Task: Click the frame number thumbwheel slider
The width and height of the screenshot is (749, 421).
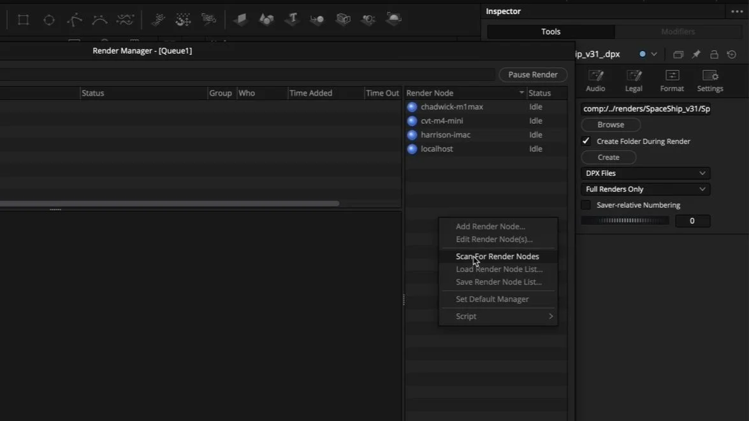Action: click(x=624, y=220)
